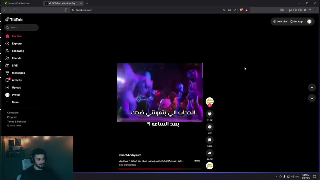
Task: Open Profile from the sidebar
Action: coord(13,95)
